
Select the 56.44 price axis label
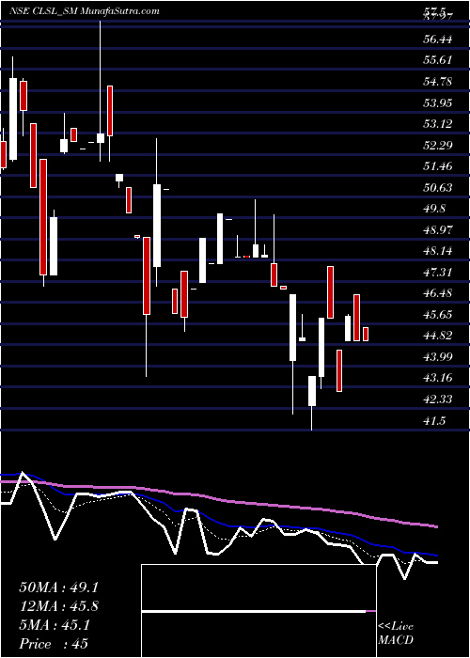[x=437, y=39]
